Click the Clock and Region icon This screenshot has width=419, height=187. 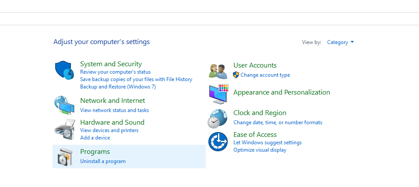218,118
